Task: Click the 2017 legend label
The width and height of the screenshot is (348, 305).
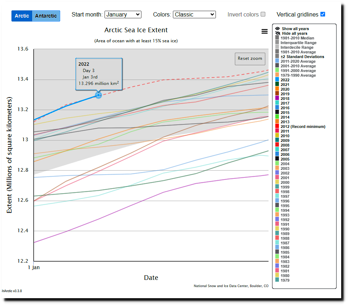Action: [285, 103]
